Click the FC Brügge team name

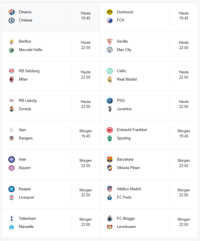click(x=126, y=219)
